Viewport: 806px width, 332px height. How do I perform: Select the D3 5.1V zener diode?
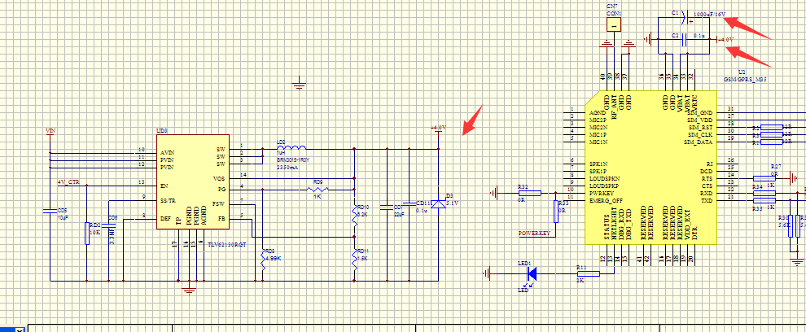tap(439, 203)
